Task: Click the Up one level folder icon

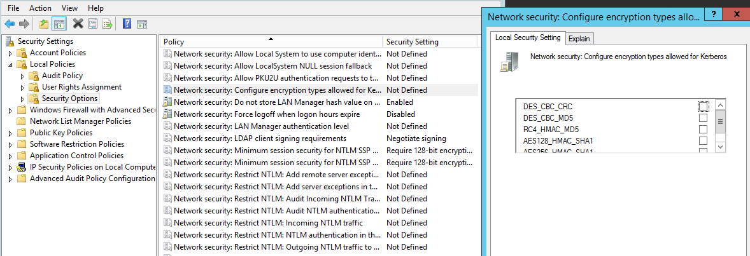Action: (43, 24)
